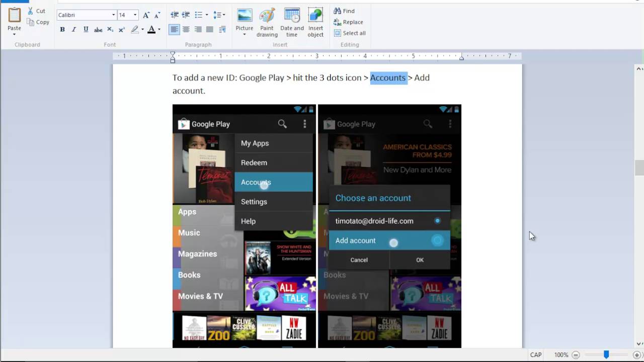Decrease the paragraph indent
The image size is (644, 362).
point(175,15)
